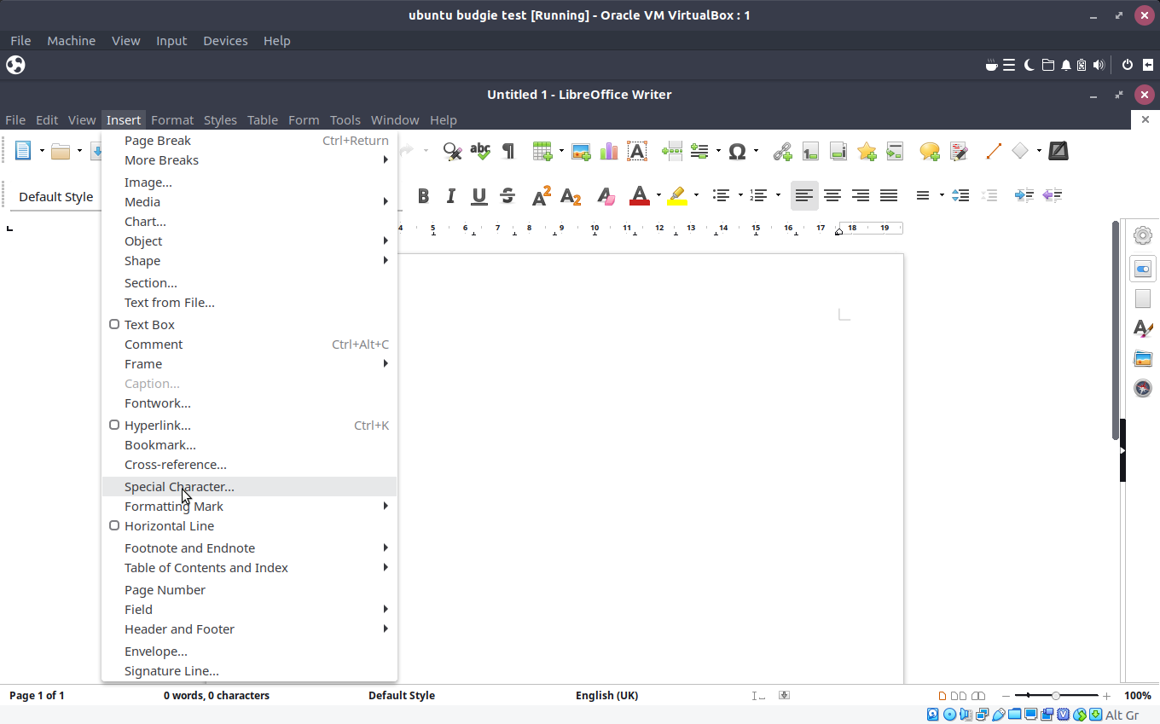
Task: Open the Tools menu
Action: click(345, 119)
